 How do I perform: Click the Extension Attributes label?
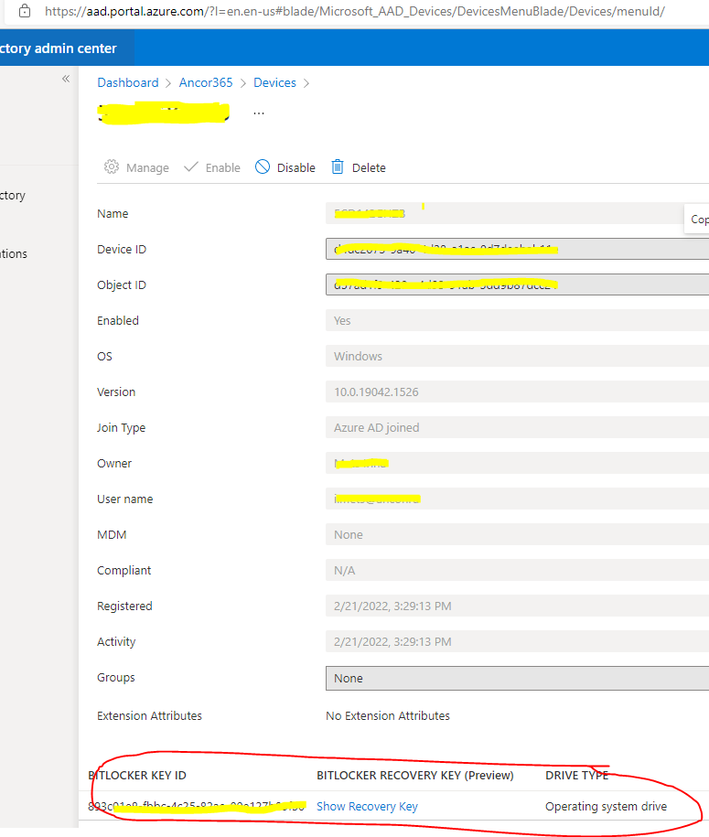(x=149, y=716)
